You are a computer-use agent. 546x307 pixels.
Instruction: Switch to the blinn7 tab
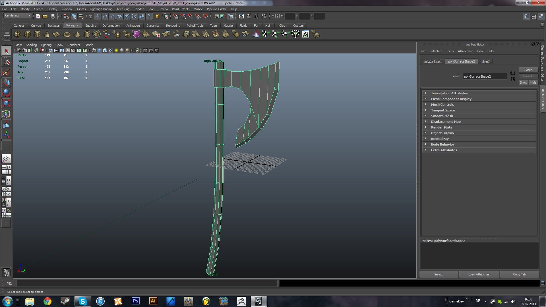click(x=485, y=61)
